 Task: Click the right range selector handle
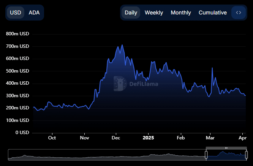pyautogui.click(x=246, y=155)
